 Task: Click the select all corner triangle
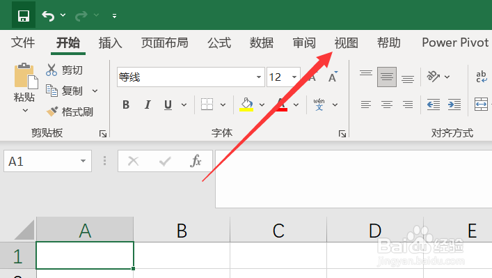click(24, 230)
